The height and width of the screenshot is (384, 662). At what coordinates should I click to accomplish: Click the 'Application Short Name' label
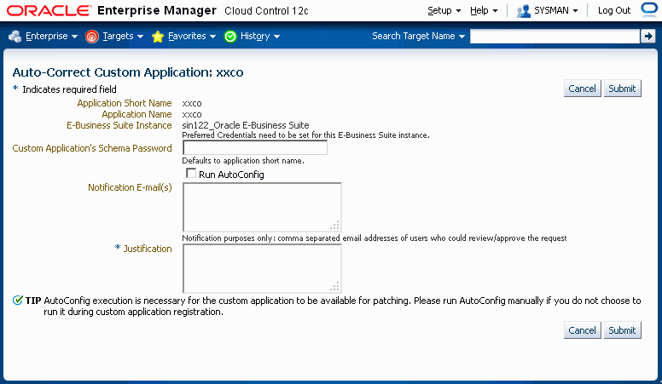[x=125, y=103]
